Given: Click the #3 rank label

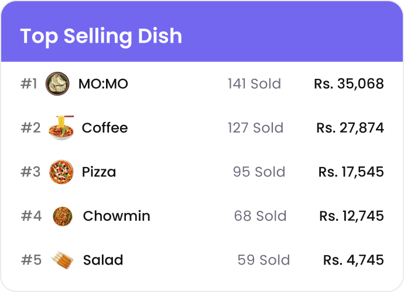Looking at the screenshot, I should point(30,172).
